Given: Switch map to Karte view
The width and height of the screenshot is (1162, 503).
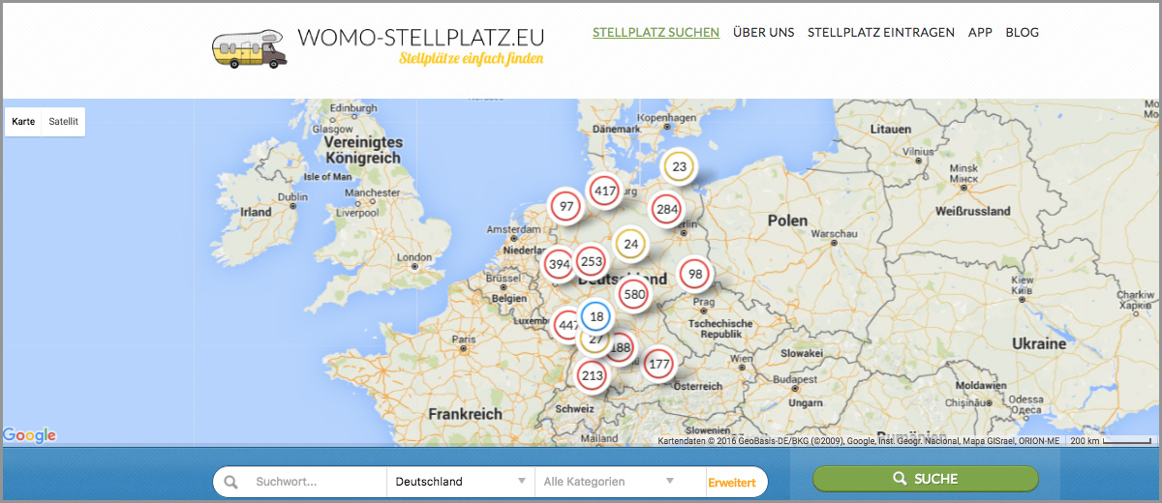Looking at the screenshot, I should click(x=23, y=122).
